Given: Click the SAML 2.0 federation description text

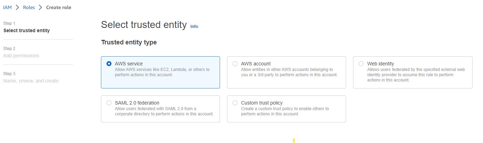Looking at the screenshot, I should pos(164,111).
